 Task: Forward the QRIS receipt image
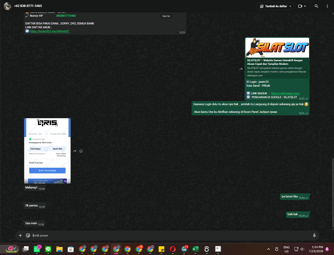point(75,151)
